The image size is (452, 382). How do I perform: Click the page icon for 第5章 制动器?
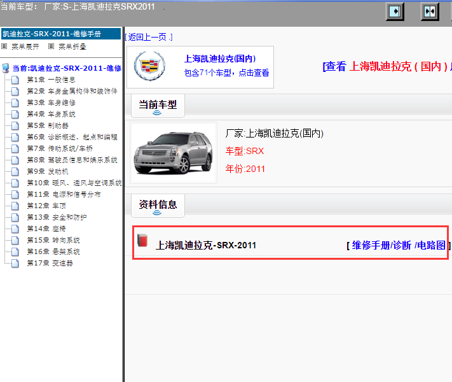tap(15, 125)
